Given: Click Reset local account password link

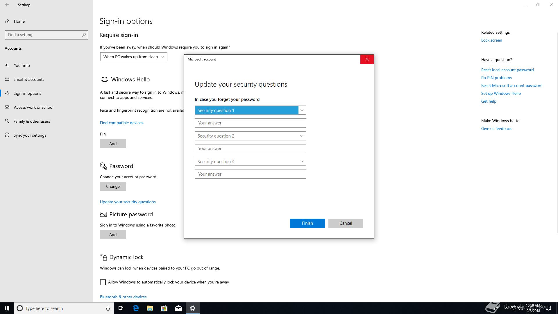Looking at the screenshot, I should [507, 70].
